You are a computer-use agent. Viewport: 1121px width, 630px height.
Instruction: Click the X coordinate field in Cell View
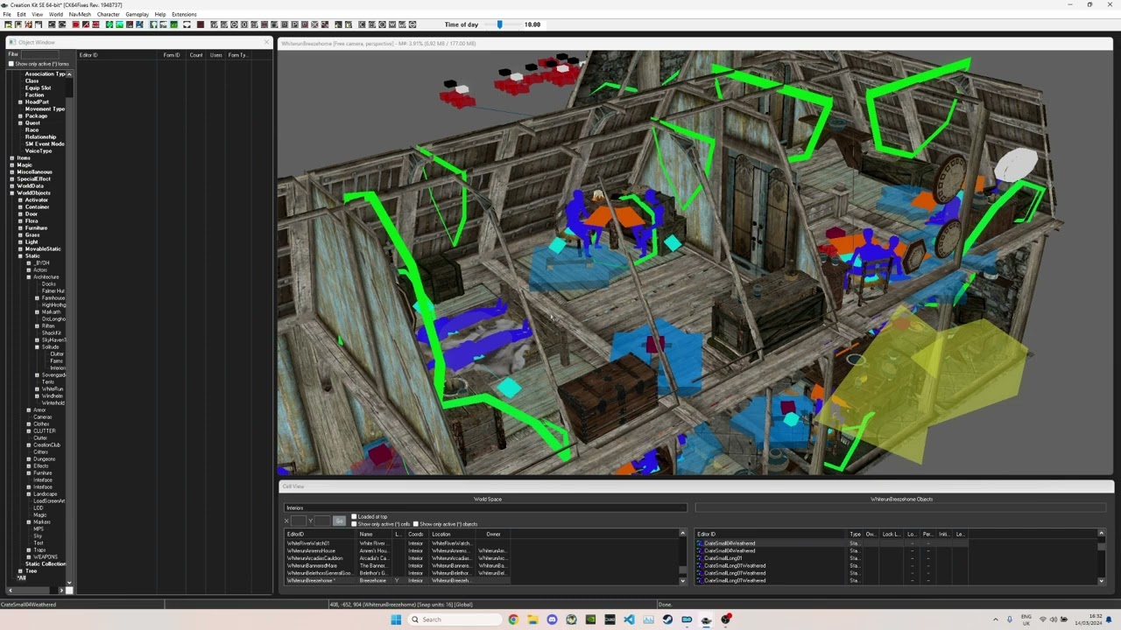[298, 521]
